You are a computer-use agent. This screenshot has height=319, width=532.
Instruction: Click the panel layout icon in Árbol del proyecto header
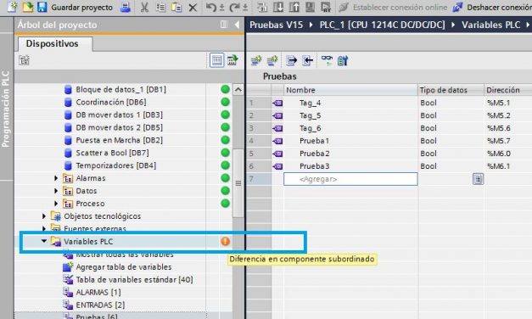224,25
